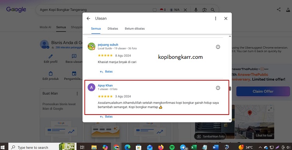Open pejuang subuh's reviewer profile
Screen dimensions: 292x150
[x=108, y=45]
